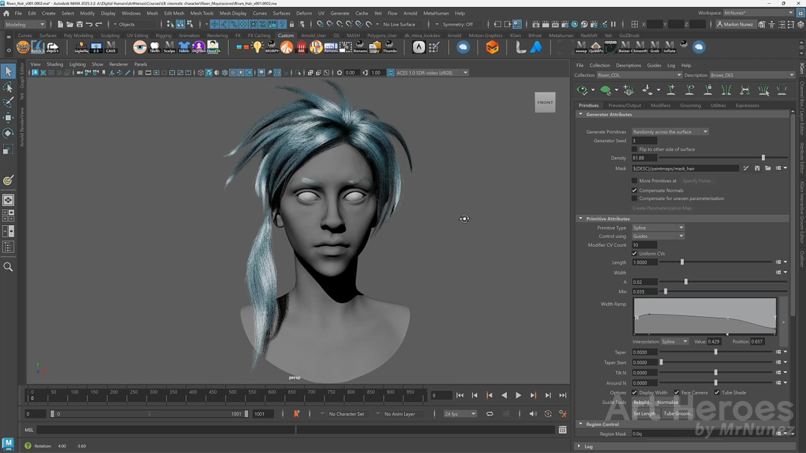
Task: Switch to the Grooming tab
Action: point(690,105)
